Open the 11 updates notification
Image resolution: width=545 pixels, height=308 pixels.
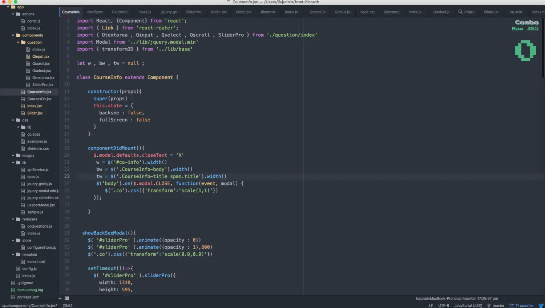pyautogui.click(x=521, y=305)
